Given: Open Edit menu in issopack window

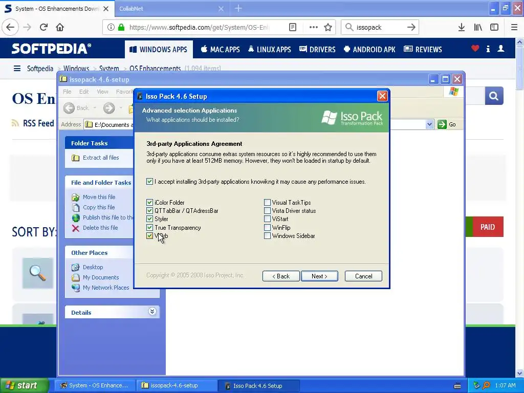Looking at the screenshot, I should [84, 92].
